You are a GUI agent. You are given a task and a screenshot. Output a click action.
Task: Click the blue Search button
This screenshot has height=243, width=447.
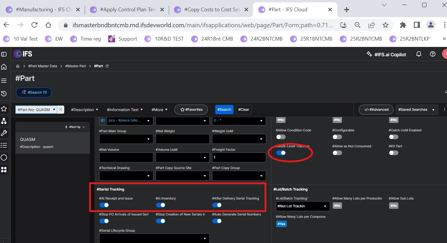coord(224,110)
